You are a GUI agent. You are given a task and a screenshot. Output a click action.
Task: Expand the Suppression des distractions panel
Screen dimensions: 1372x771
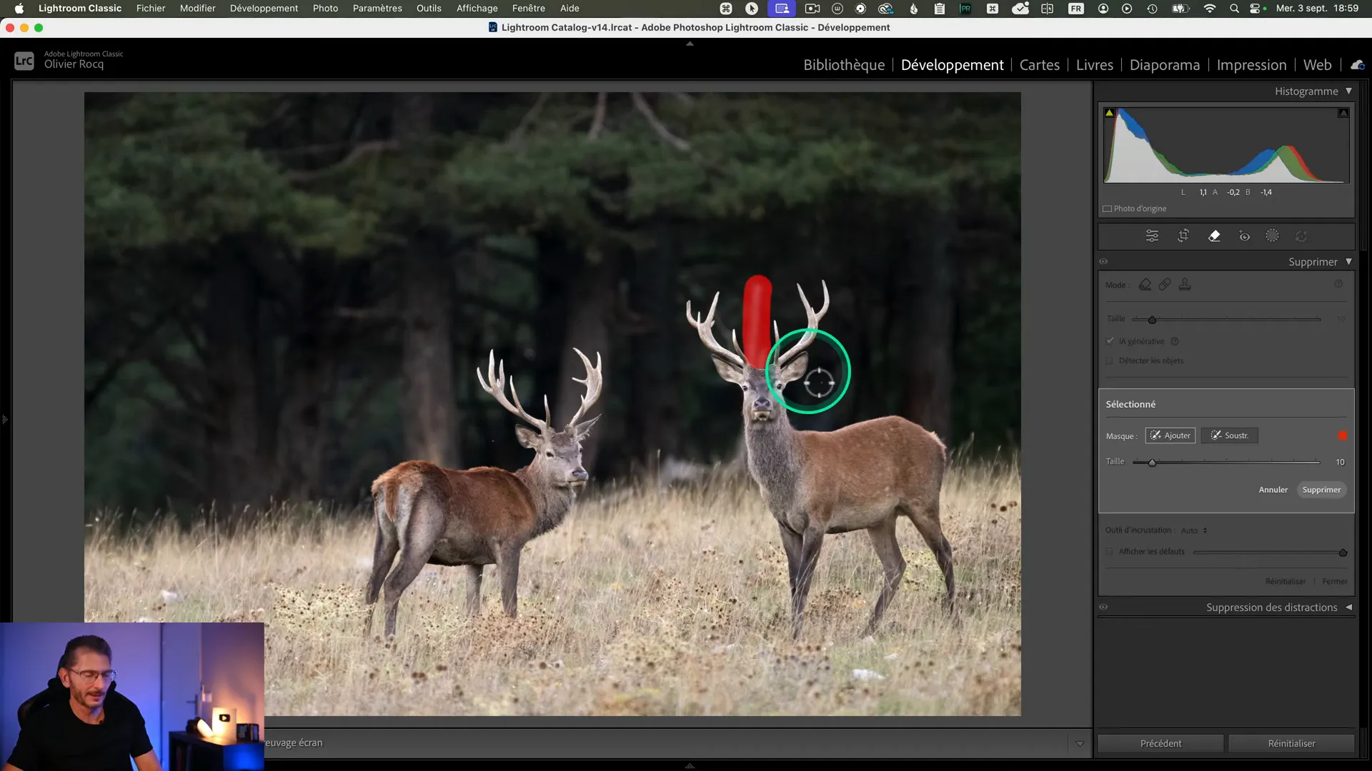[x=1348, y=607]
